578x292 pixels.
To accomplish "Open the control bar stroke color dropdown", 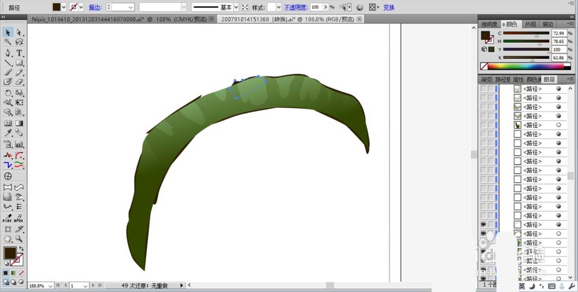I will (81, 7).
